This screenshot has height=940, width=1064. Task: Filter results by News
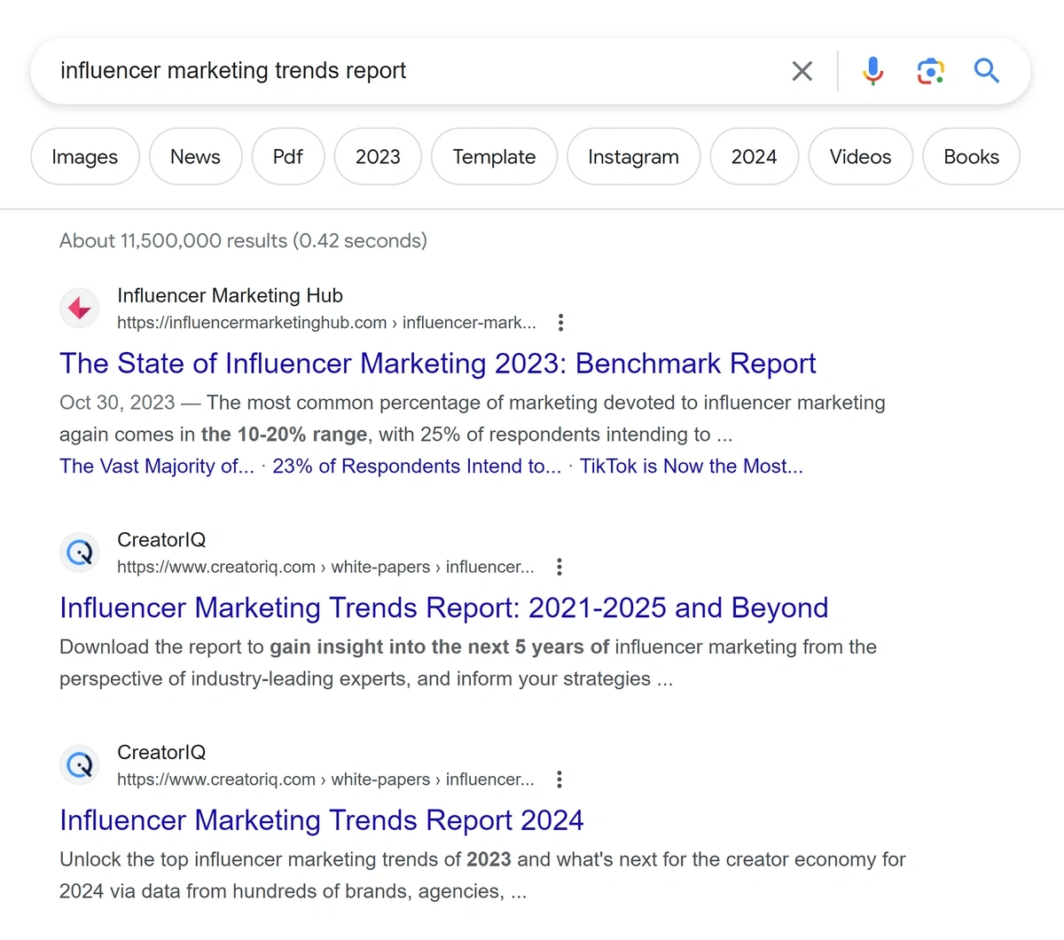(195, 157)
